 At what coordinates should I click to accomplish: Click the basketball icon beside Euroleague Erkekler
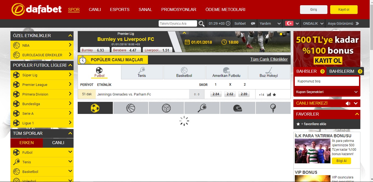point(16,55)
